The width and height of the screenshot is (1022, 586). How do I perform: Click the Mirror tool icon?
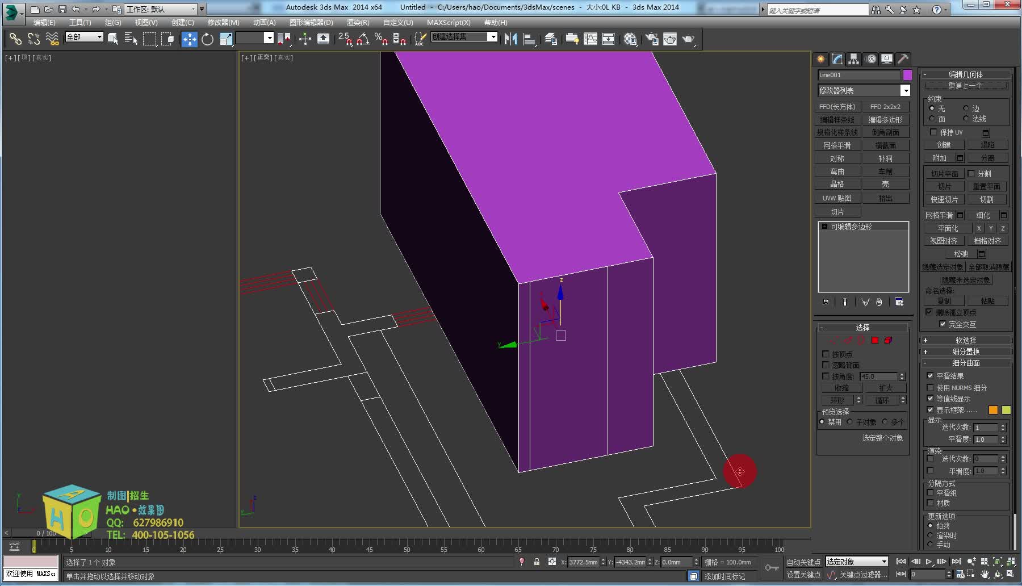511,39
